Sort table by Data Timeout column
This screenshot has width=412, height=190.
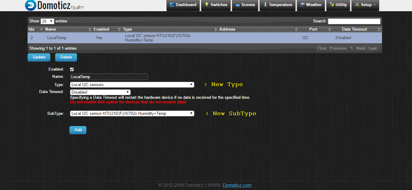point(357,29)
